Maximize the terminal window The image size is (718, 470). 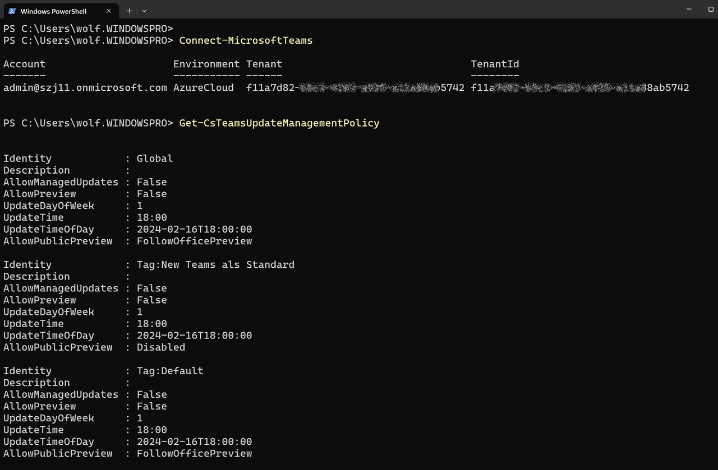click(711, 10)
